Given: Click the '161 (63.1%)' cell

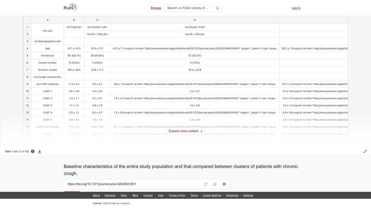Looking at the screenshot, I should click(74, 55).
